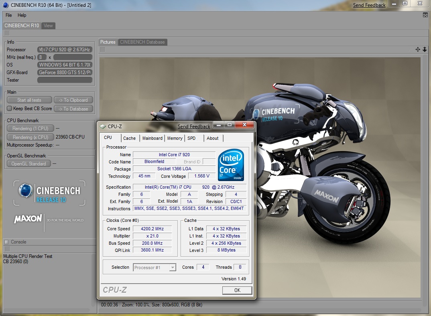Viewport: 431px width, 316px height.
Task: Click the Package value Socket 1366 LGA
Action: click(x=174, y=169)
